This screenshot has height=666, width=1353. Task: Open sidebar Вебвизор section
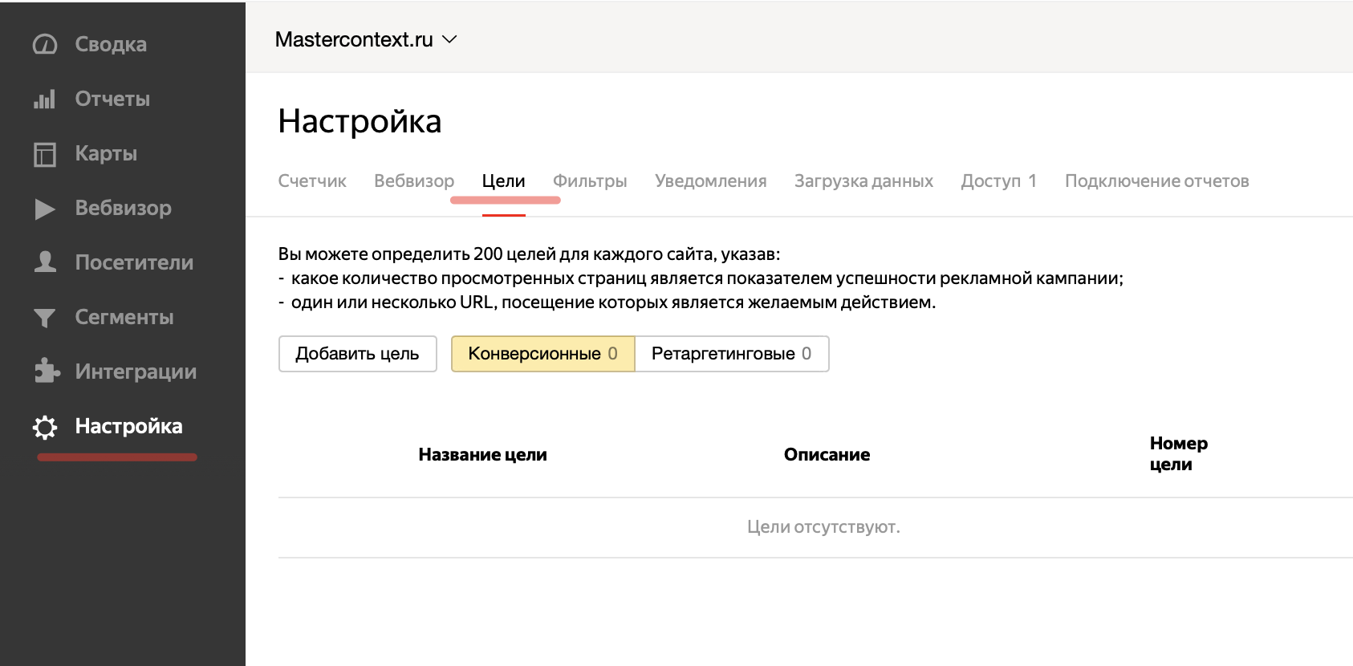click(x=124, y=208)
